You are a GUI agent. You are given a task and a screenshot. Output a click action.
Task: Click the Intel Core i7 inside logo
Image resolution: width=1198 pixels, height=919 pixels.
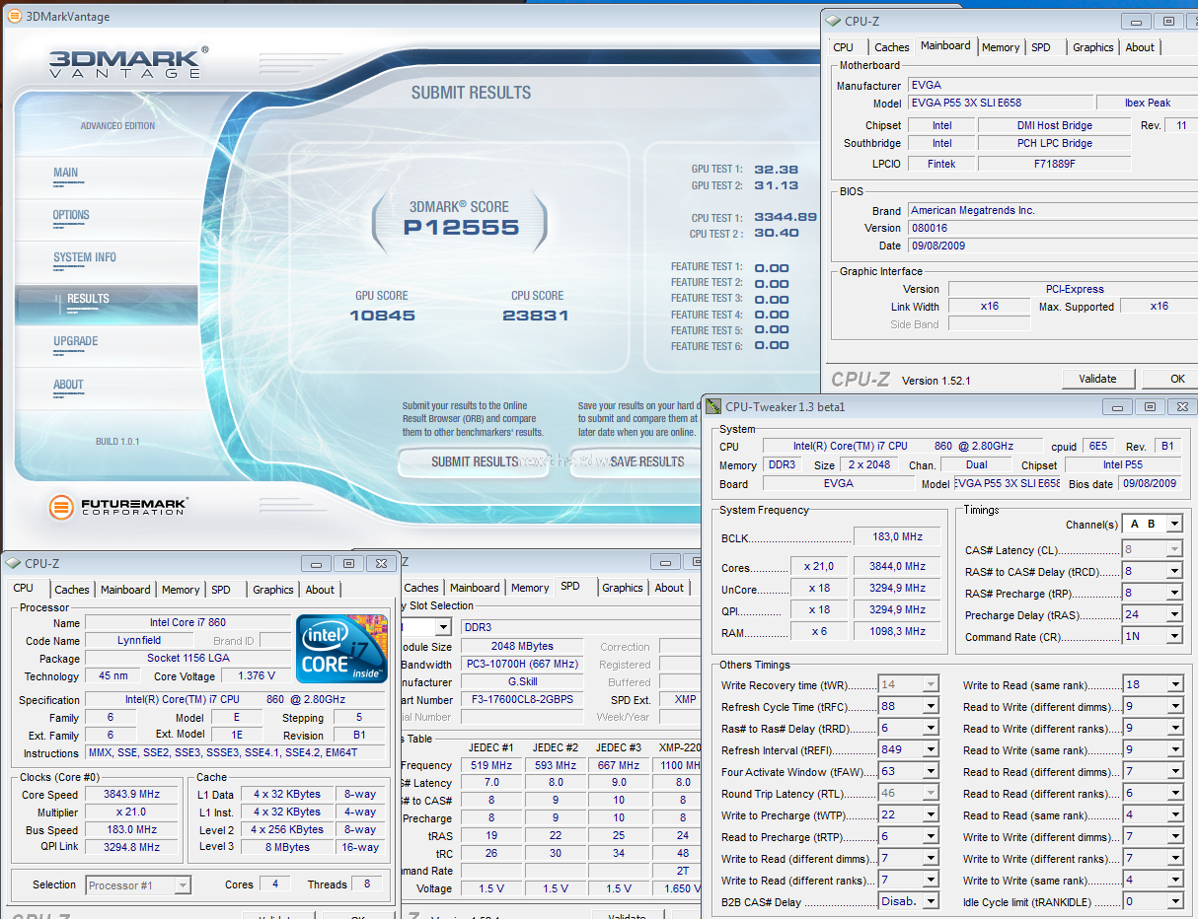point(341,649)
